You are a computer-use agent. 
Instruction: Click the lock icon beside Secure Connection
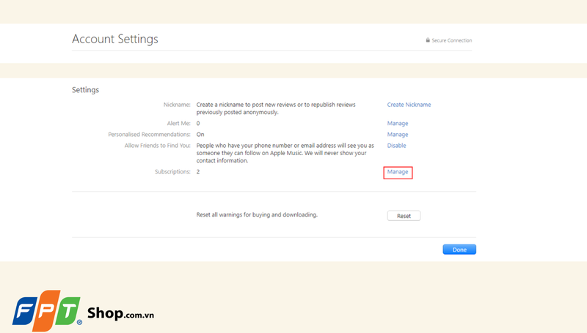(428, 40)
